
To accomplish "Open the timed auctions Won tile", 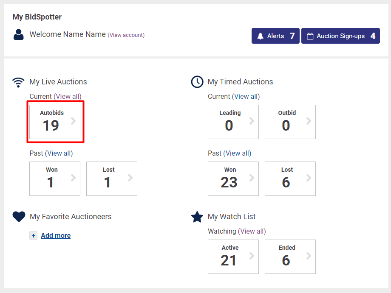I will pos(233,179).
